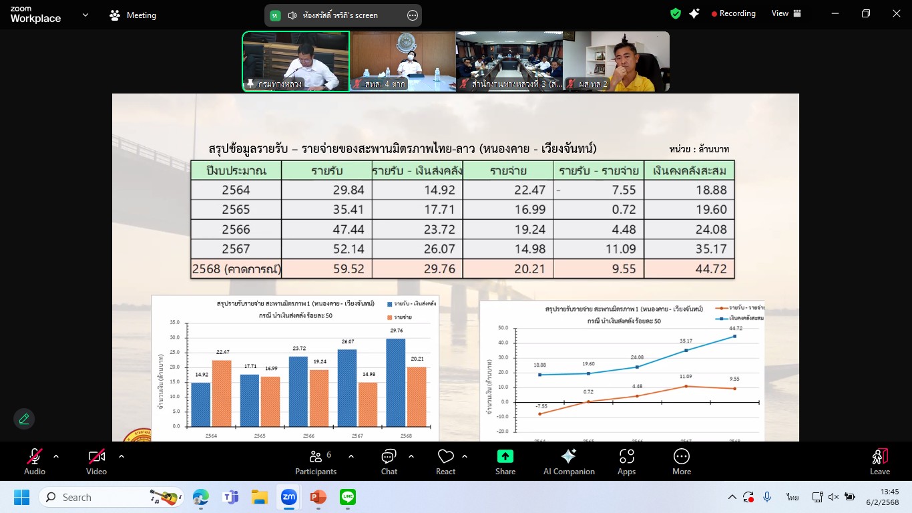Open Zoom Workplace dropdown chevron
Image resolution: width=912 pixels, height=513 pixels.
pyautogui.click(x=85, y=15)
